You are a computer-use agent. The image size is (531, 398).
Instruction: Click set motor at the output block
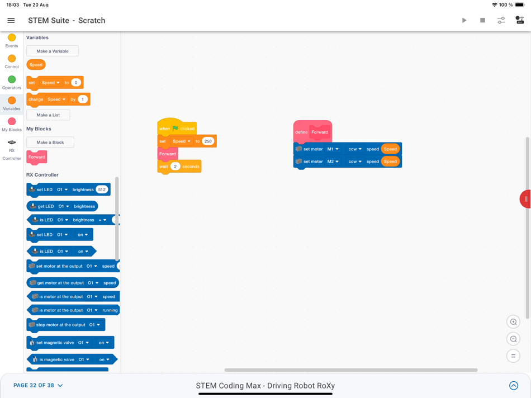point(73,266)
